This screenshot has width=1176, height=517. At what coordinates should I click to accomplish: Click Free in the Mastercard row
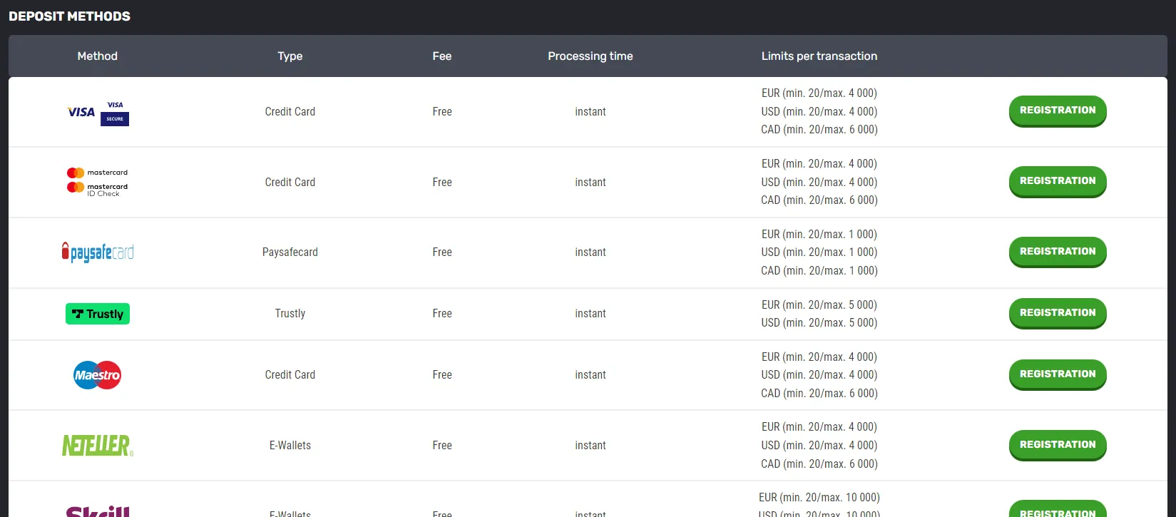(442, 183)
